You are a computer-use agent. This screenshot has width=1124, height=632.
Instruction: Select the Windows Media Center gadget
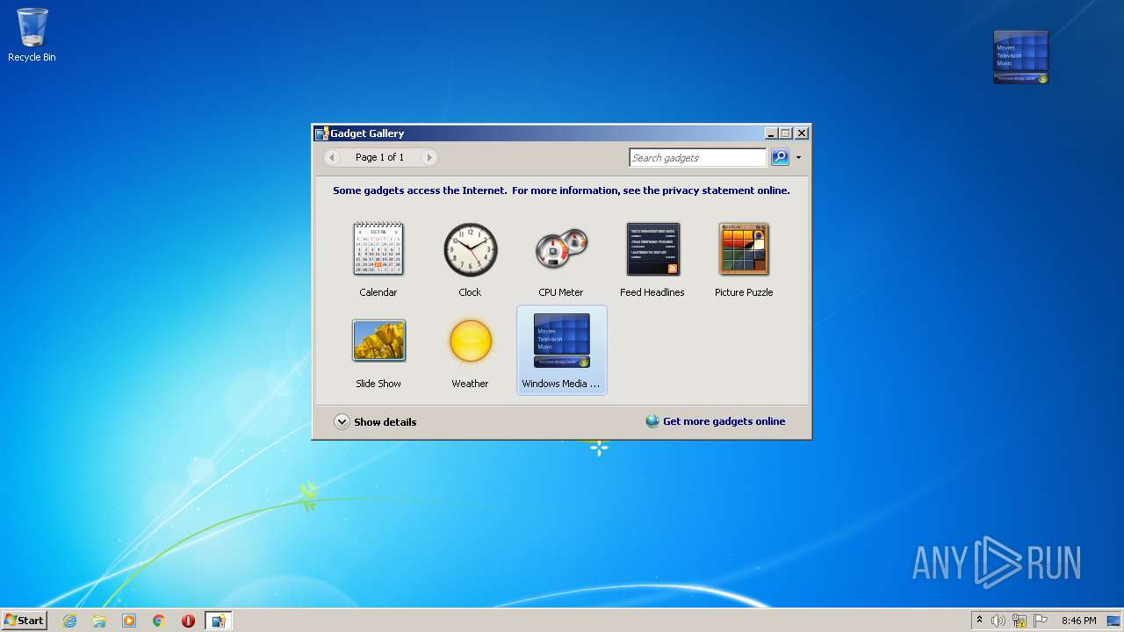pyautogui.click(x=561, y=350)
